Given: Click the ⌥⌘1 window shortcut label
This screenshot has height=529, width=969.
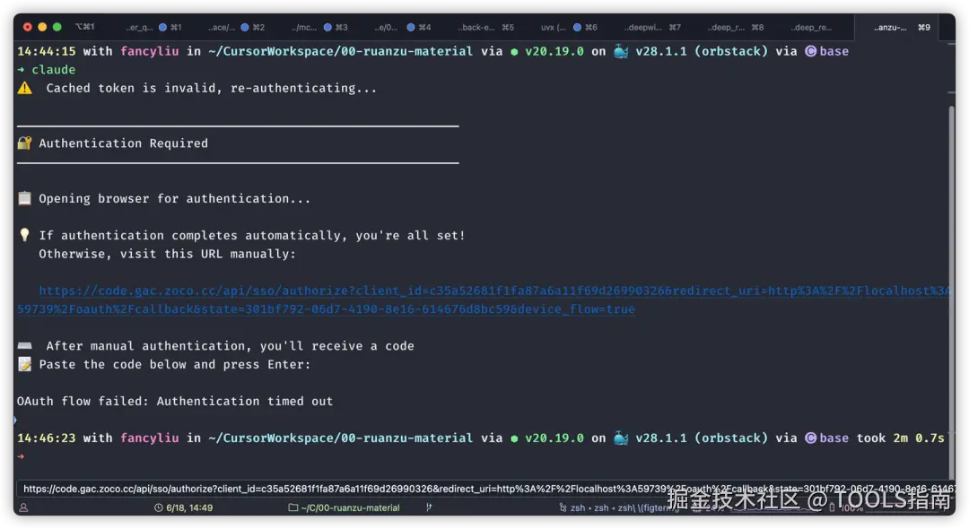Looking at the screenshot, I should point(84,27).
